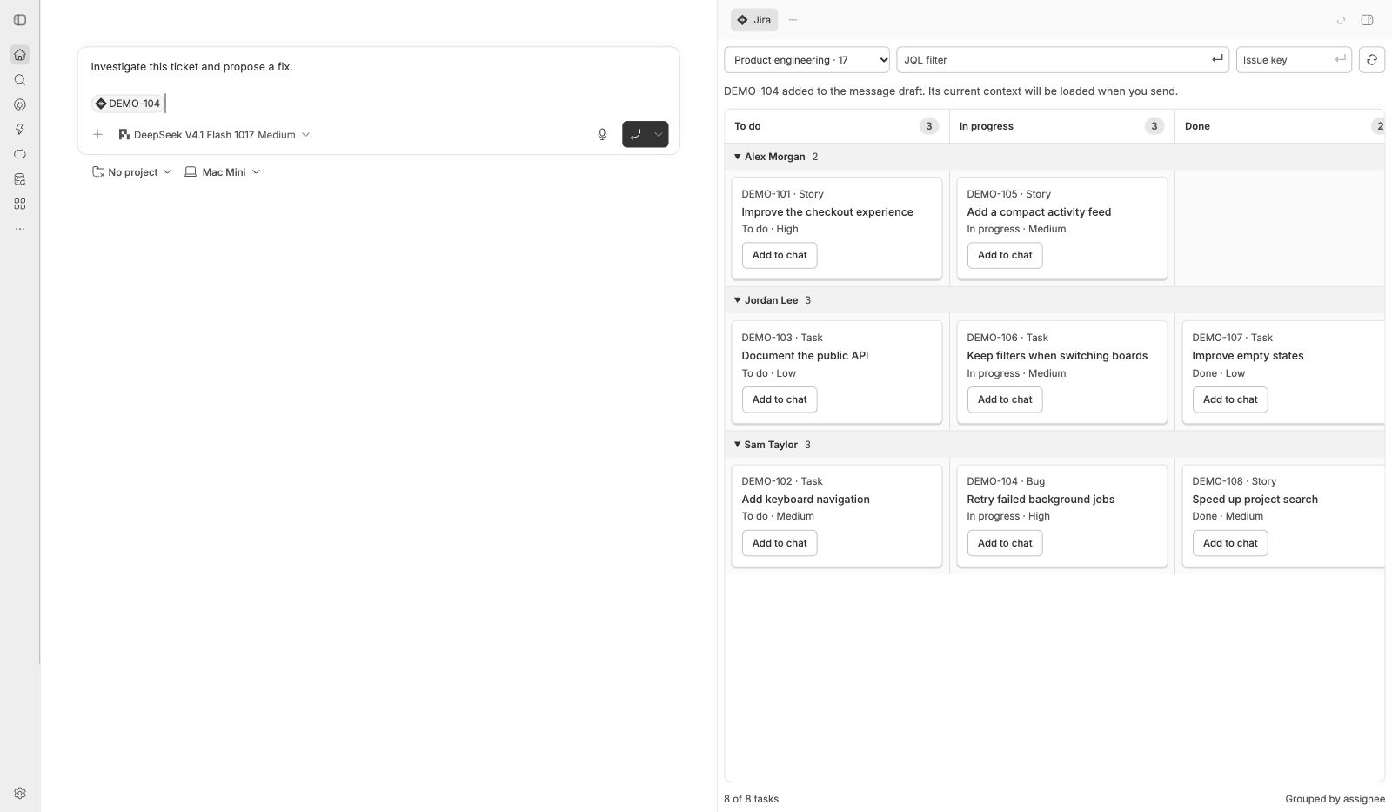Open the No project dropdown
This screenshot has height=812, width=1392.
click(132, 172)
